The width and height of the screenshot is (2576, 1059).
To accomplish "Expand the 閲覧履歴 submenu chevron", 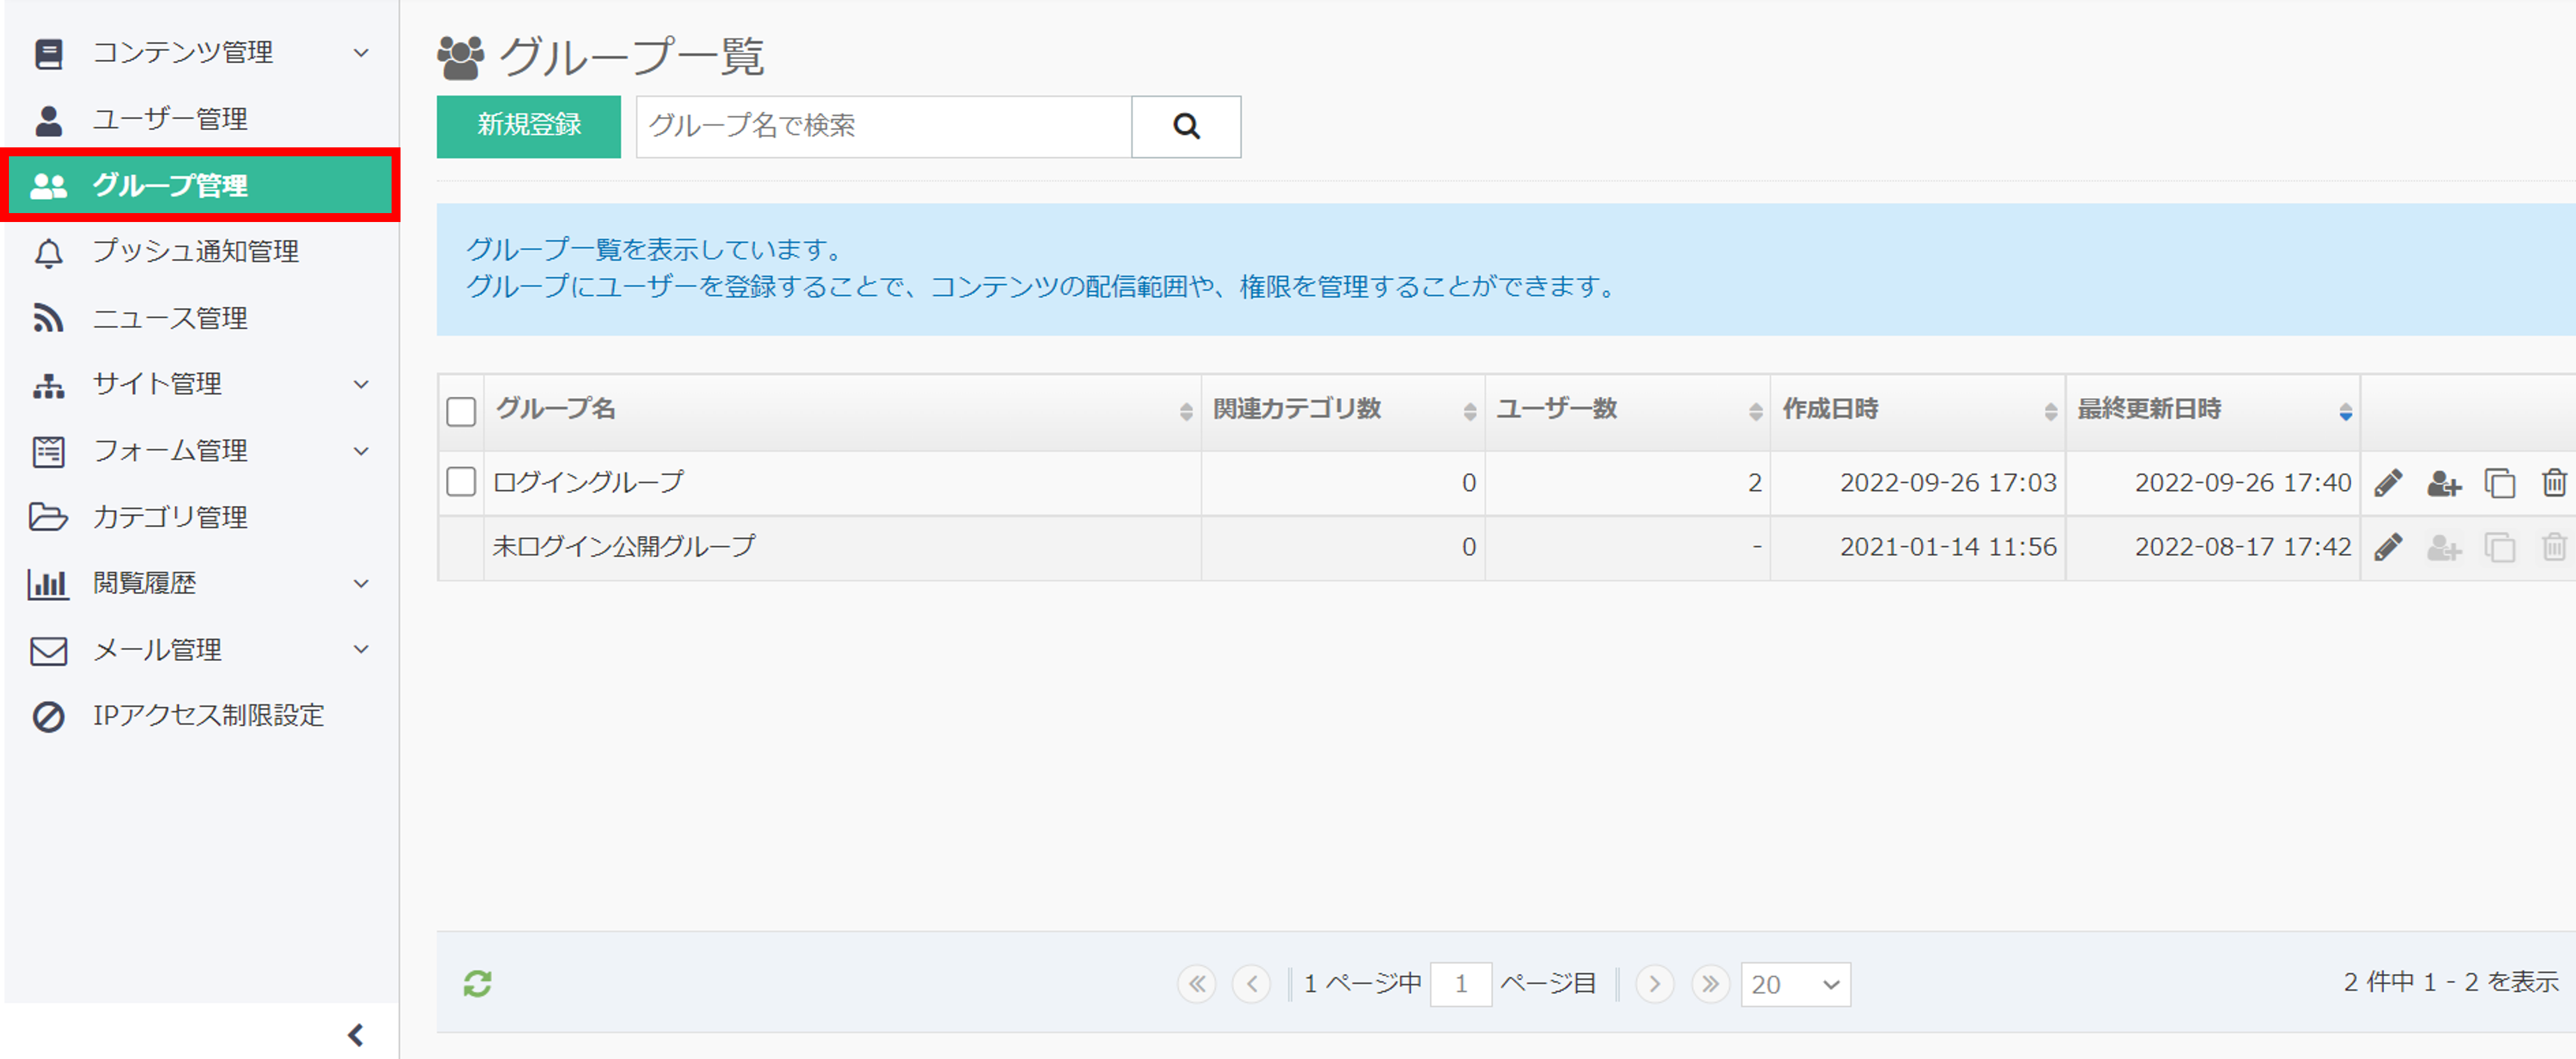I will pyautogui.click(x=362, y=584).
